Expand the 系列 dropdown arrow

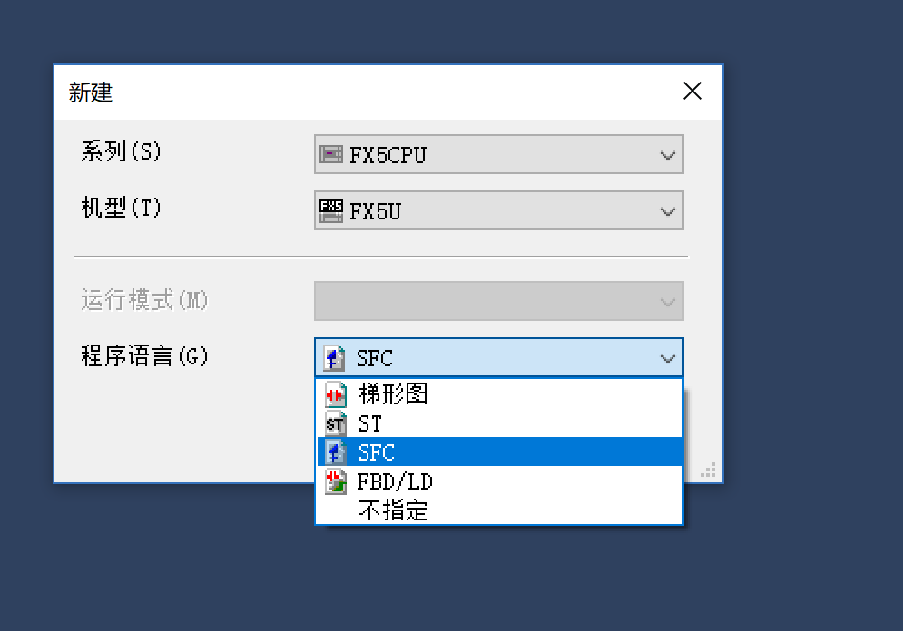pyautogui.click(x=668, y=155)
